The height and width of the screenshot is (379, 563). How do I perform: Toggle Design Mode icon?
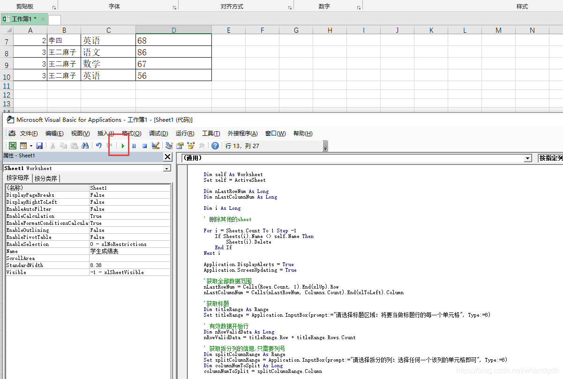coord(156,146)
